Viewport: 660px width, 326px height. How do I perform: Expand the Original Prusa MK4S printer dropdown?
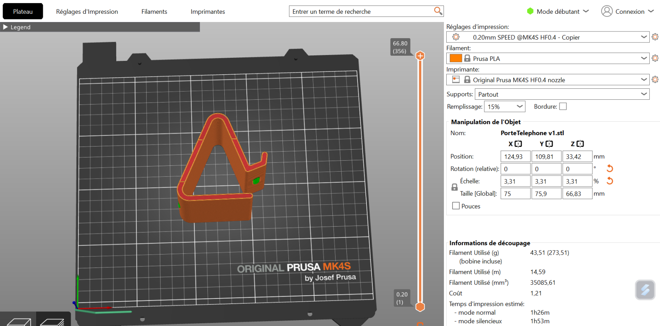coord(644,79)
